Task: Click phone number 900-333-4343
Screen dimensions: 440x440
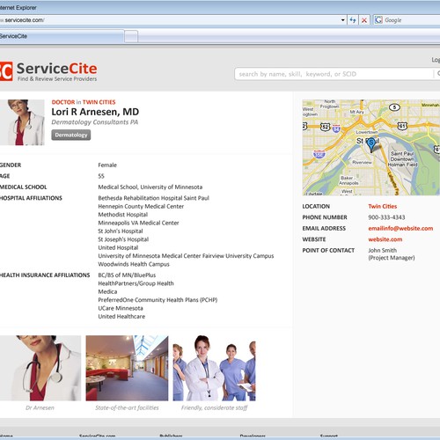Action: (x=386, y=217)
